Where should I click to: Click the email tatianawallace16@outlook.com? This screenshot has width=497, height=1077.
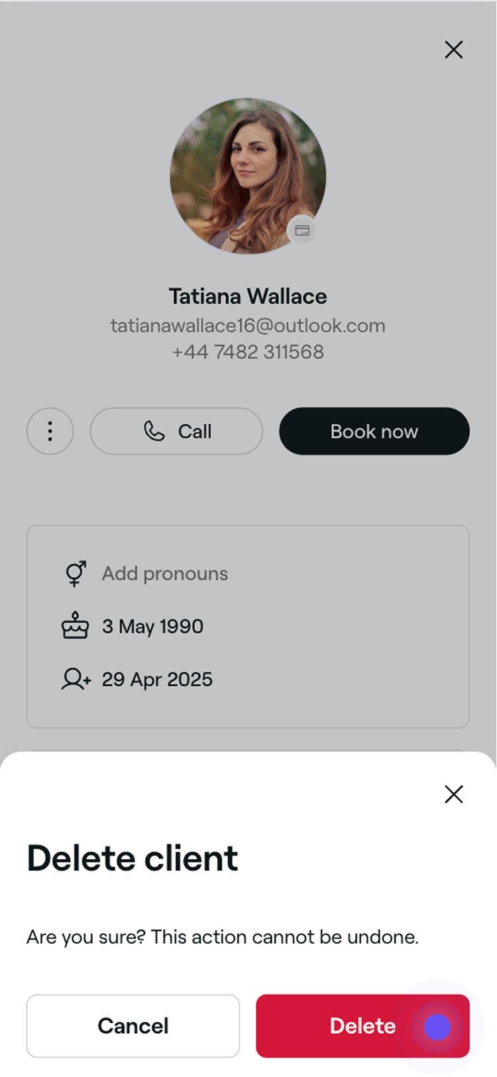(248, 326)
